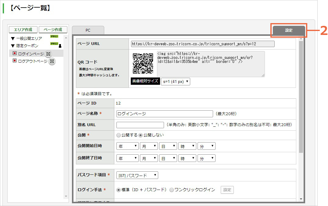Click the page tree scrollbar up arrow
The height and width of the screenshot is (206, 328).
pyautogui.click(x=66, y=38)
